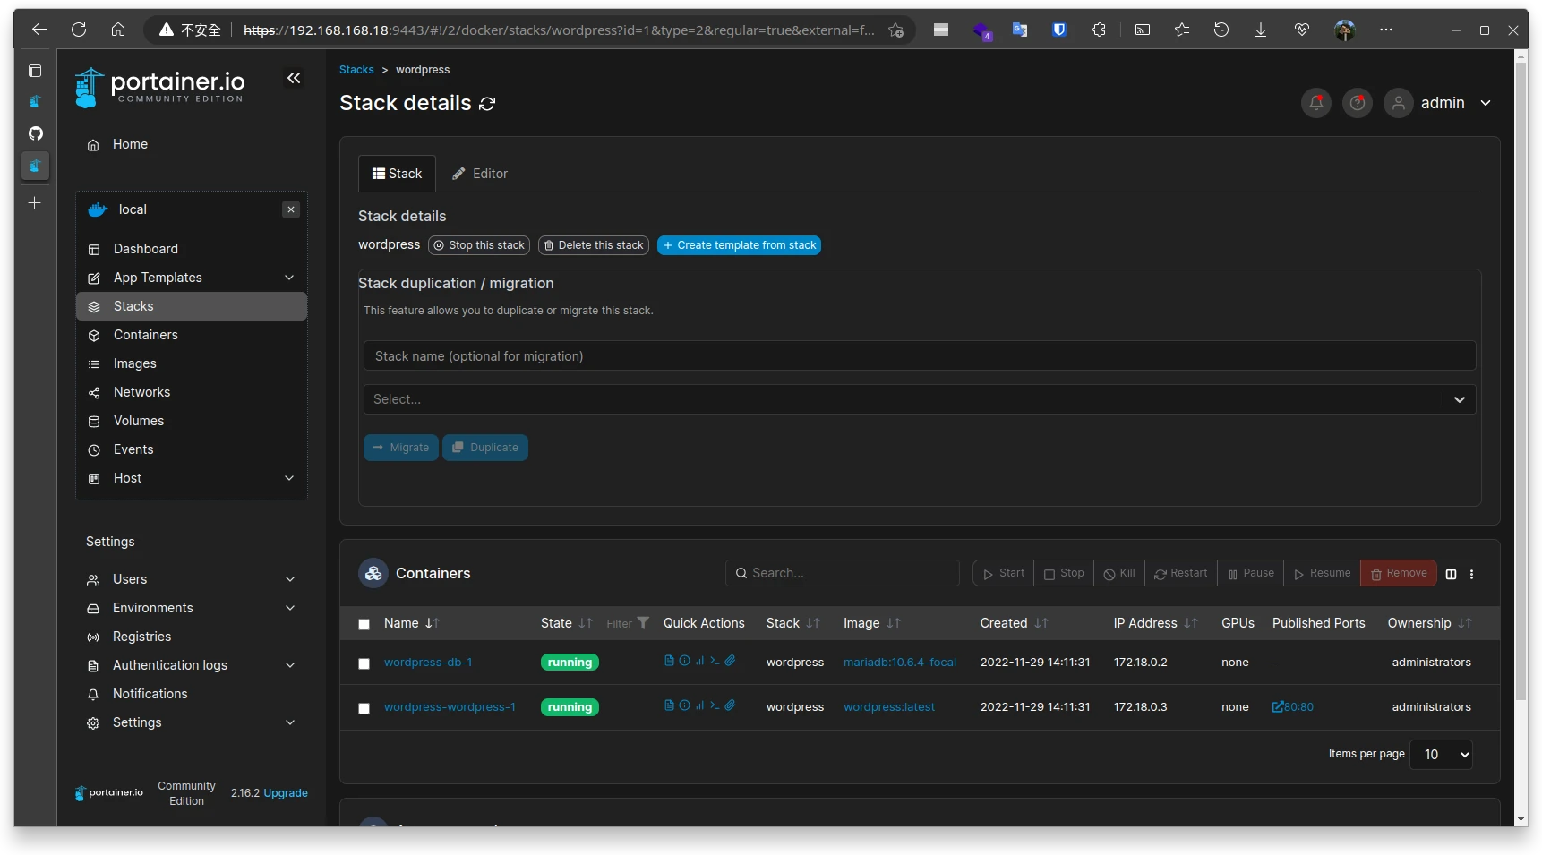Select the wordpress-db-1 checkbox
The image size is (1542, 855).
[364, 663]
